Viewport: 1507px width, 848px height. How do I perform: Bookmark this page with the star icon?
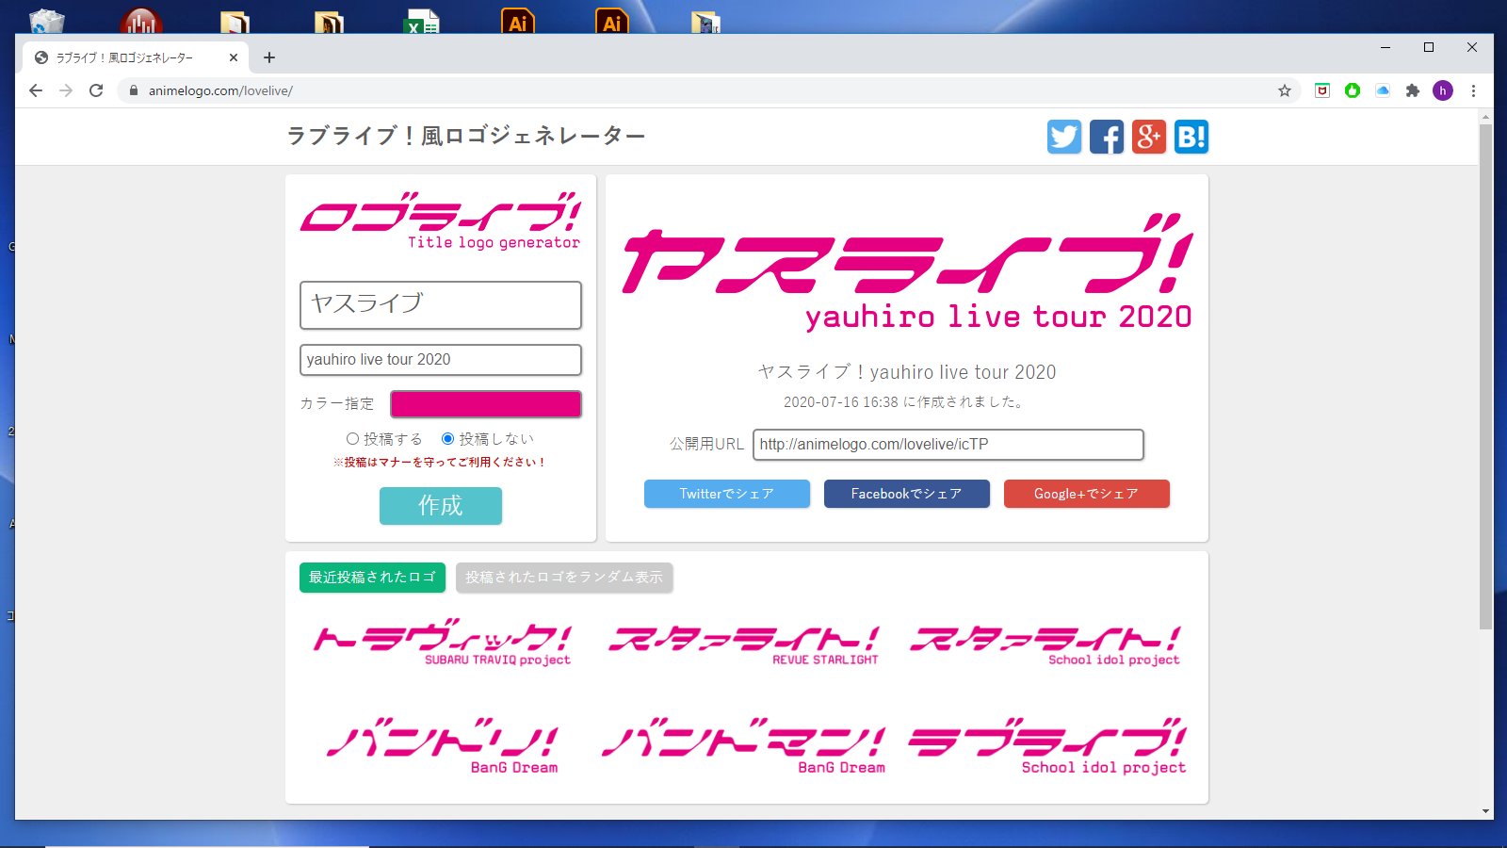click(x=1285, y=90)
